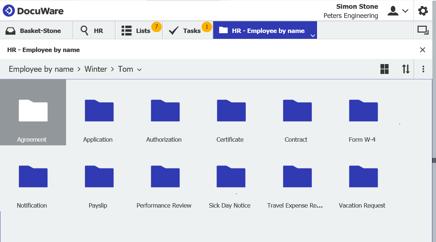Image resolution: width=436 pixels, height=242 pixels.
Task: Click the grid view tiles icon
Action: (384, 69)
